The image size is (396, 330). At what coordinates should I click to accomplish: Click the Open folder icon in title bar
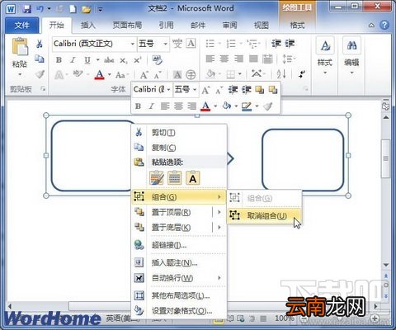[x=87, y=9]
